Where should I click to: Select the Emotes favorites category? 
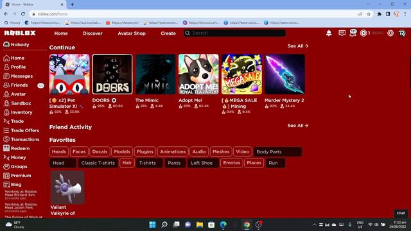231,163
